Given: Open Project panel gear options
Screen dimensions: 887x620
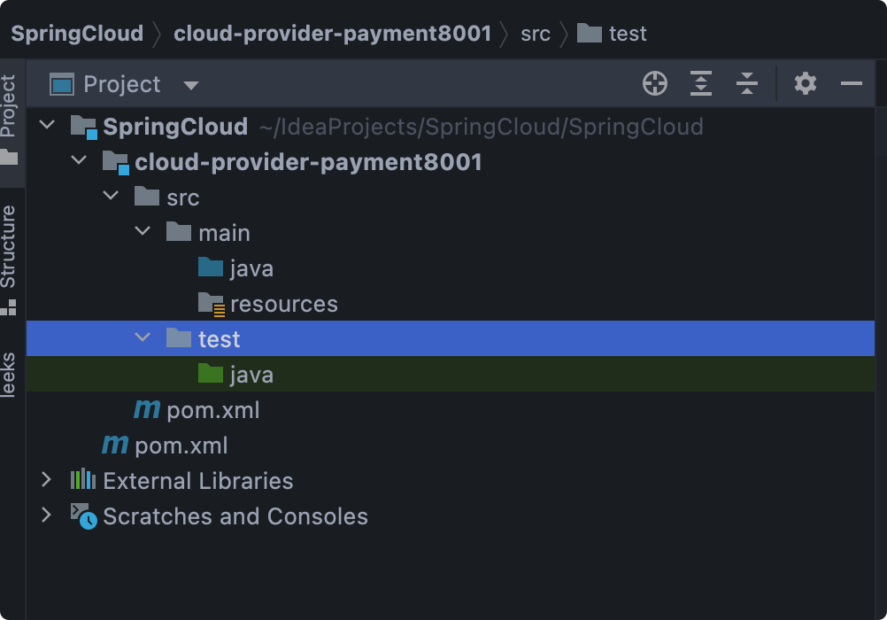Looking at the screenshot, I should point(805,84).
